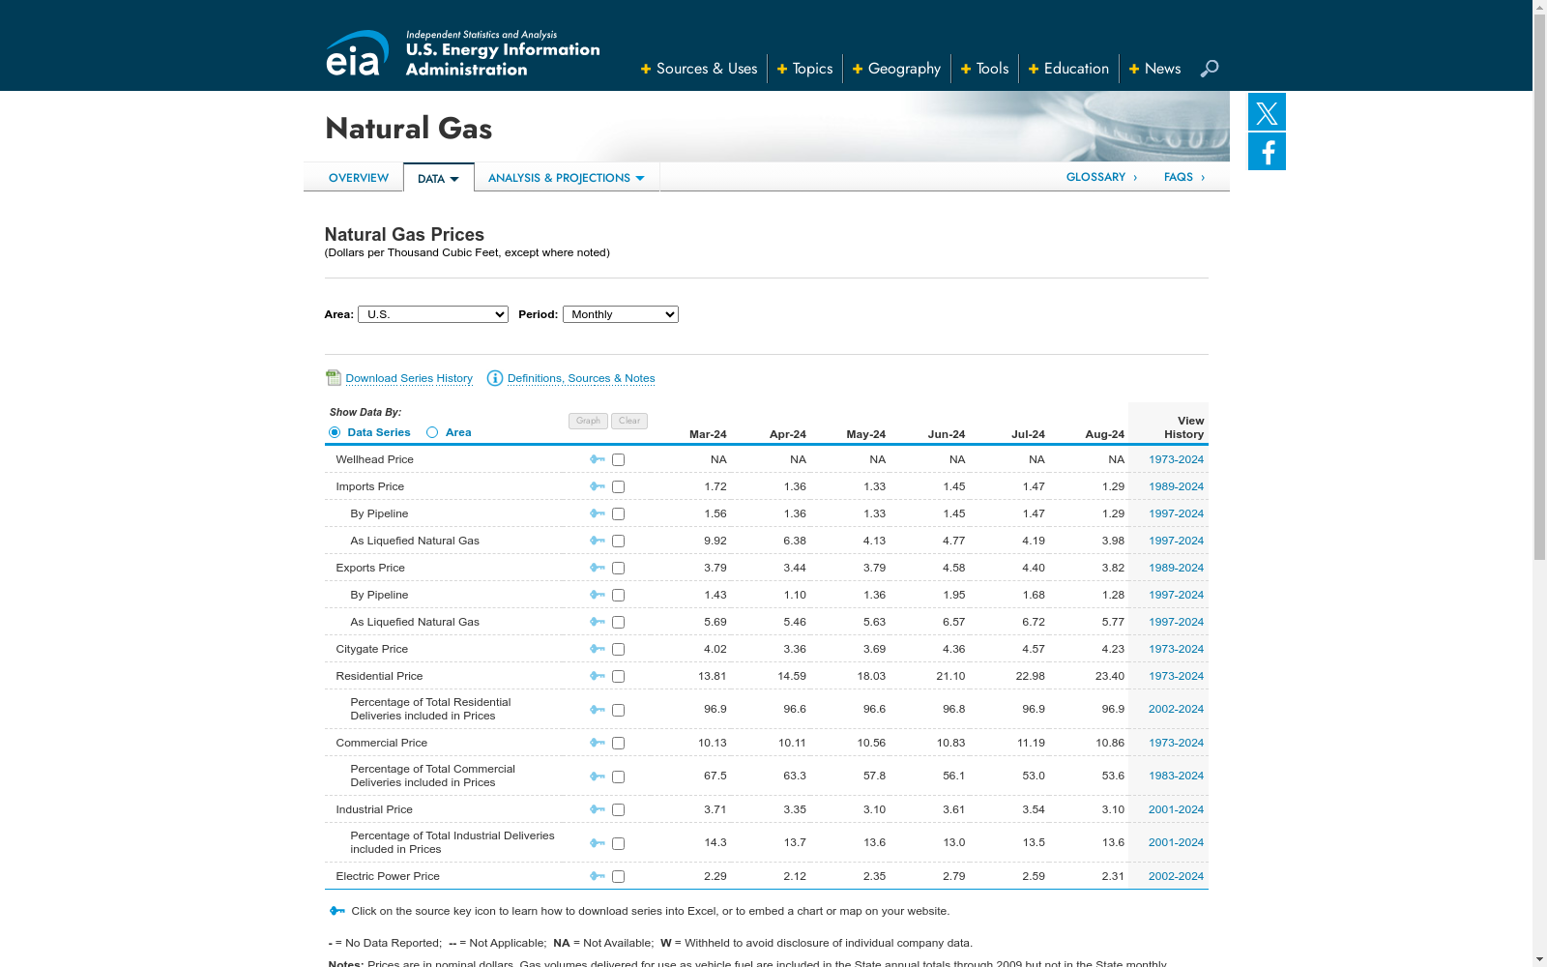Screen dimensions: 1547x967
Task: Check the Commercial Price checkbox
Action: 618,744
